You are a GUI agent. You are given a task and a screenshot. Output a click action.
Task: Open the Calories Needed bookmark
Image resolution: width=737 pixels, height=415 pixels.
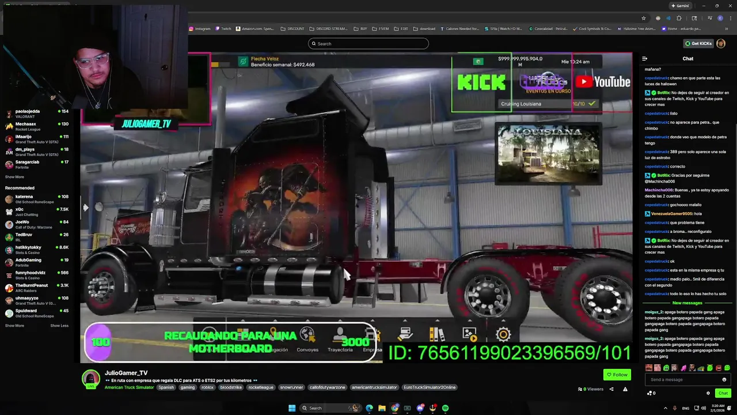tap(460, 28)
